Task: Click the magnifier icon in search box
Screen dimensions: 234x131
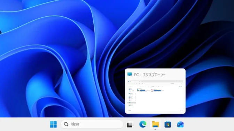Action: (66, 124)
